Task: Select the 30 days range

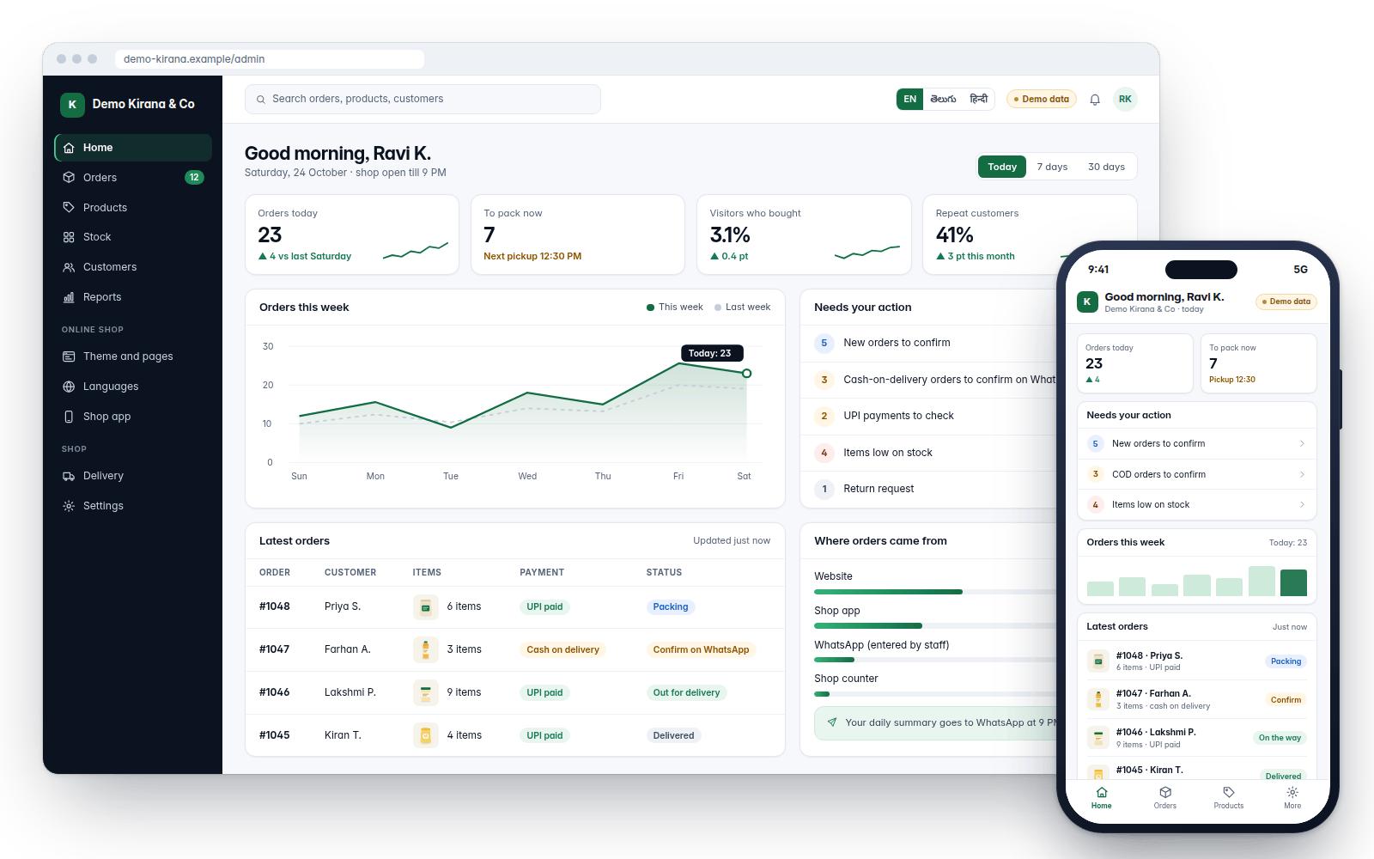Action: [1106, 167]
